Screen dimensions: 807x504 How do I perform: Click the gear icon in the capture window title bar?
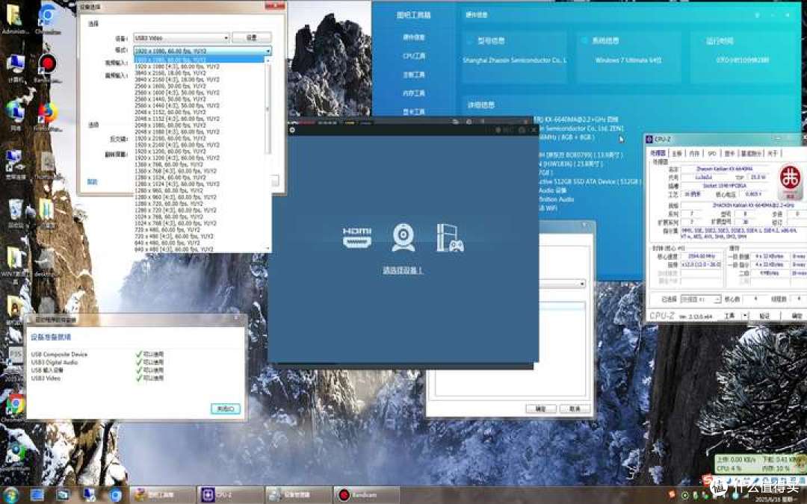(x=292, y=130)
